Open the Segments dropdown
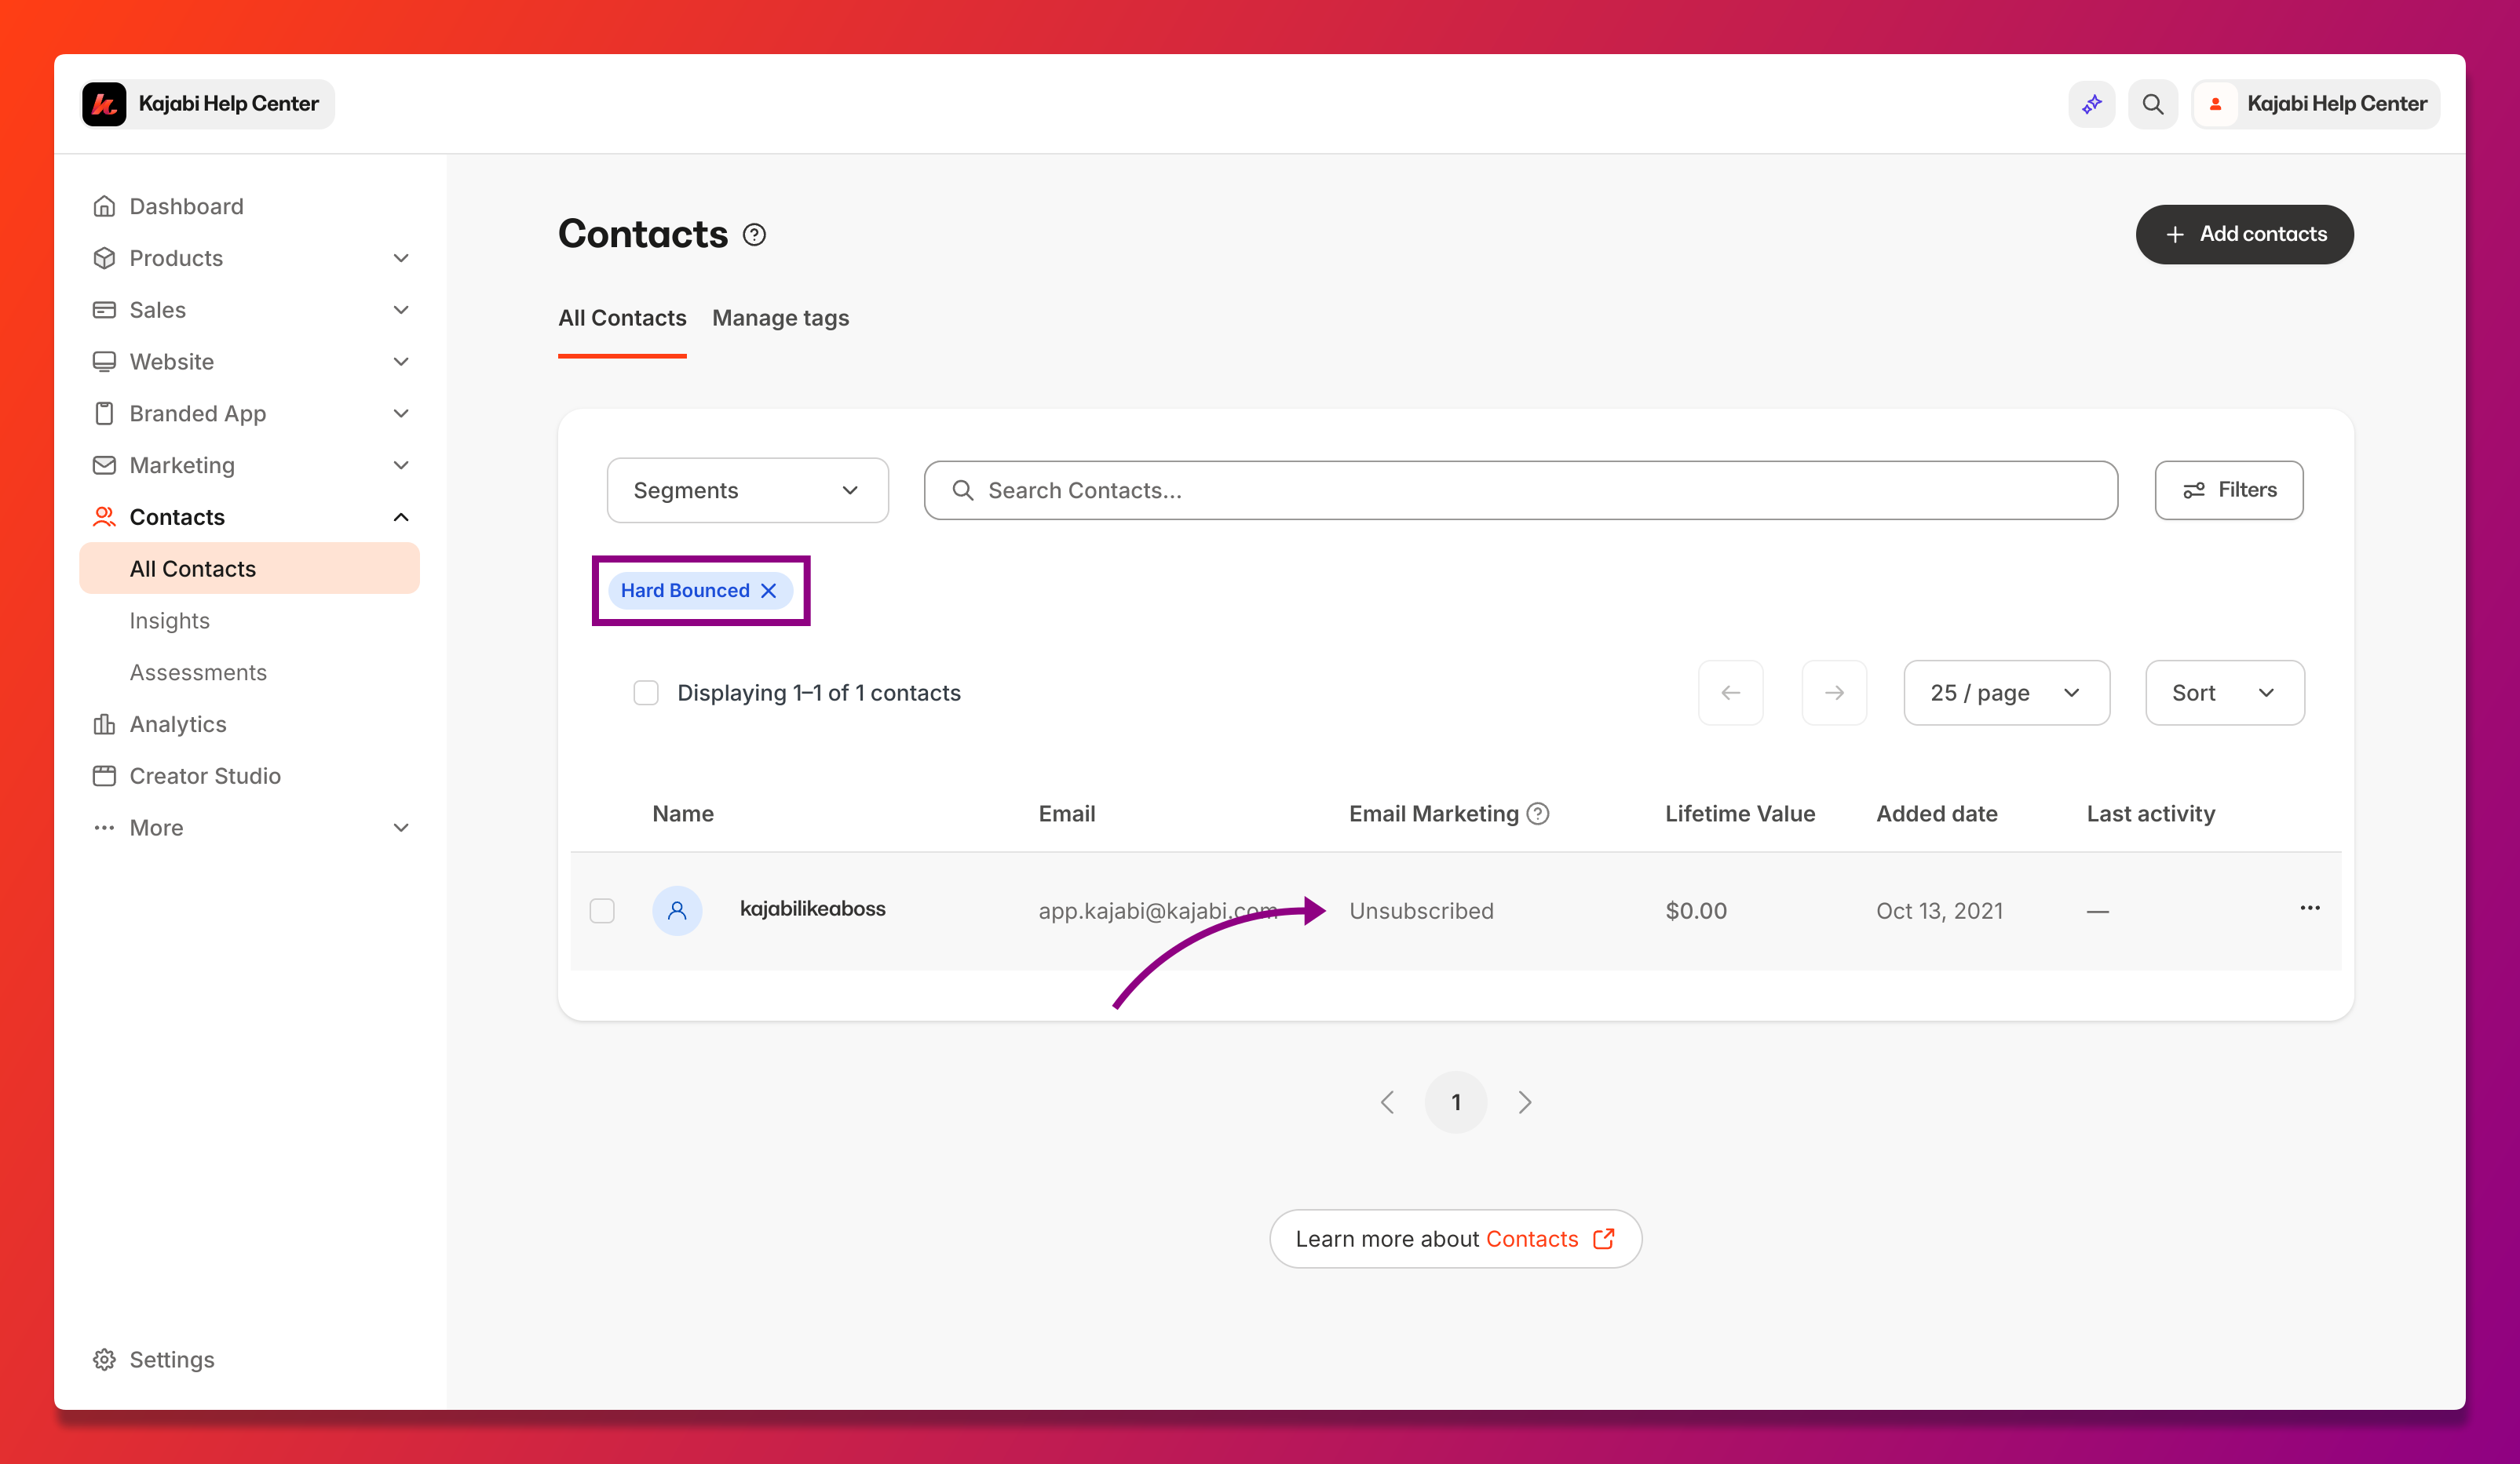Image resolution: width=2520 pixels, height=1464 pixels. [747, 490]
